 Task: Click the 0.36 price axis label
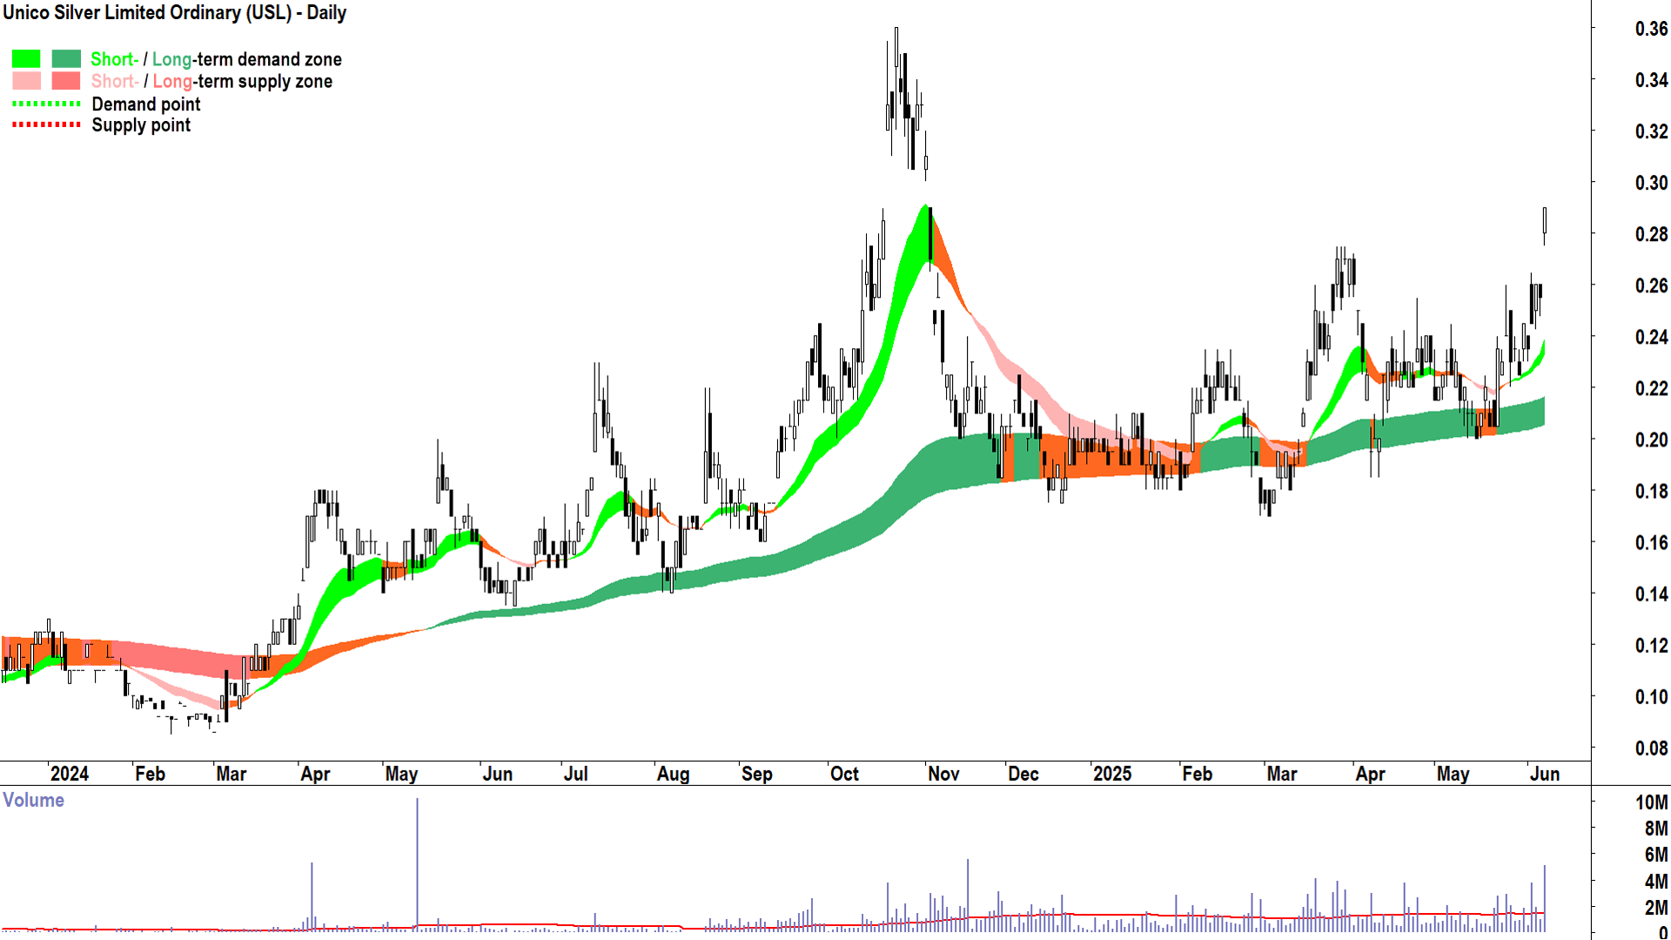(1651, 29)
